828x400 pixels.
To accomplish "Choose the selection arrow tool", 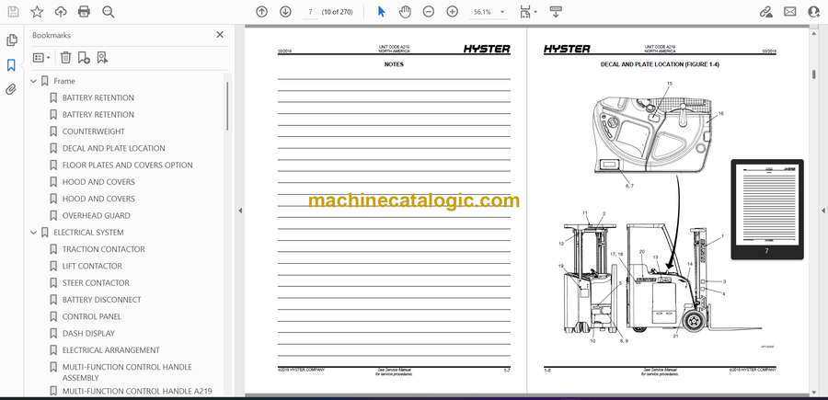I will [381, 12].
